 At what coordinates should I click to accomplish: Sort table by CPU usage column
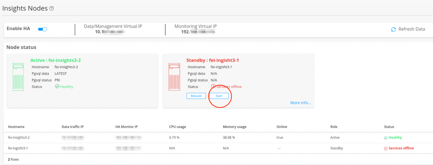tap(177, 127)
